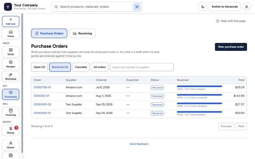The height and width of the screenshot is (159, 255).
Task: Open Stock in sidebar
Action: click(11, 52)
